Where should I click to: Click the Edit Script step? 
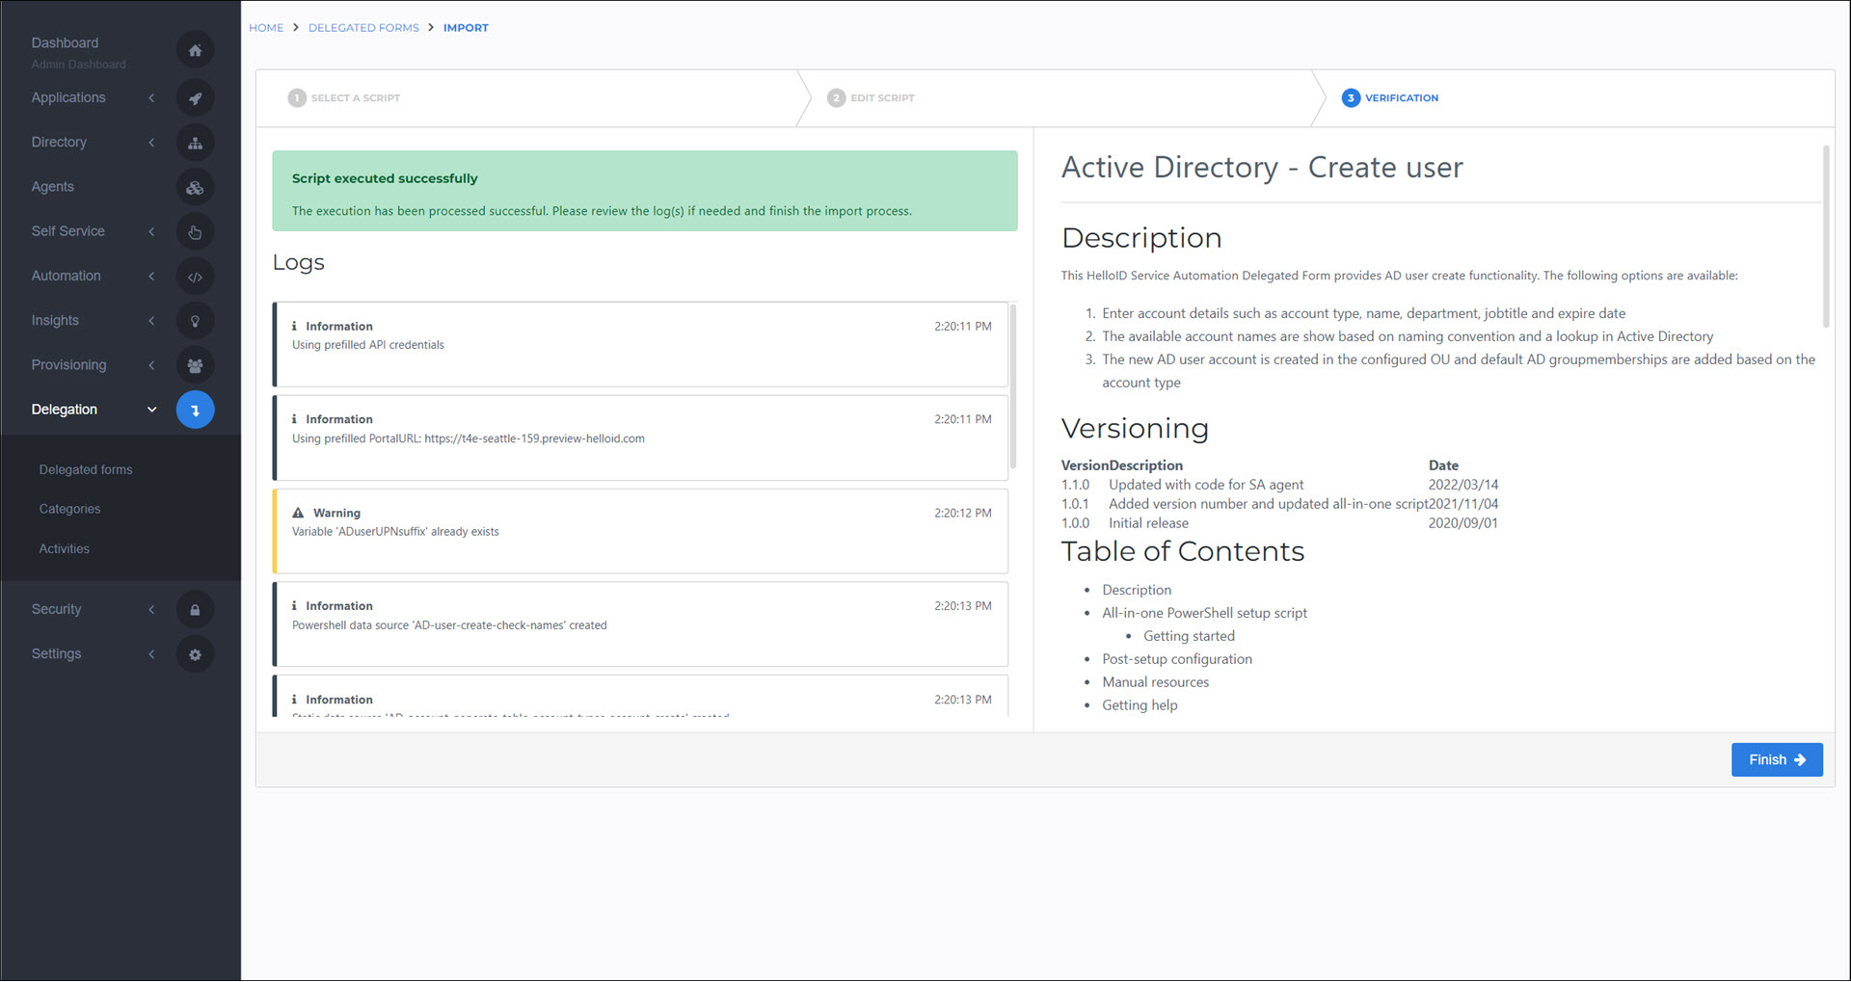coord(882,97)
